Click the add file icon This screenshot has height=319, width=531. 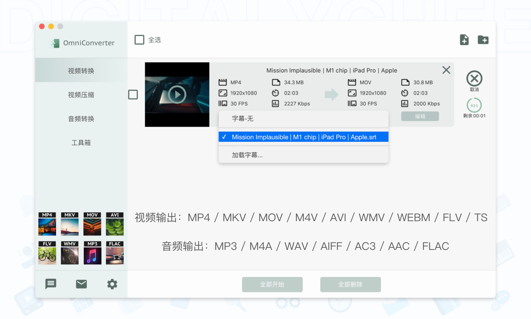click(464, 40)
